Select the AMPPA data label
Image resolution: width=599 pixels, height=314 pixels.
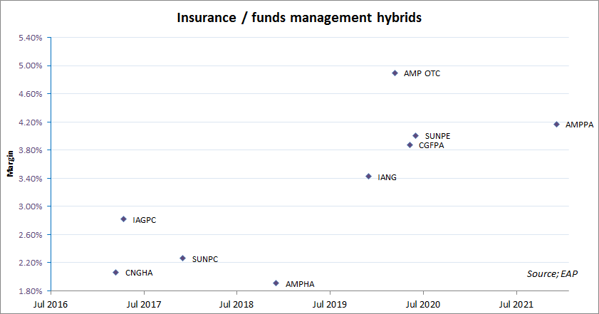[x=580, y=125]
